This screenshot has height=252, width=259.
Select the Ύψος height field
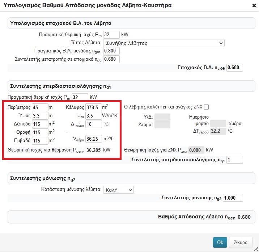click(40, 116)
